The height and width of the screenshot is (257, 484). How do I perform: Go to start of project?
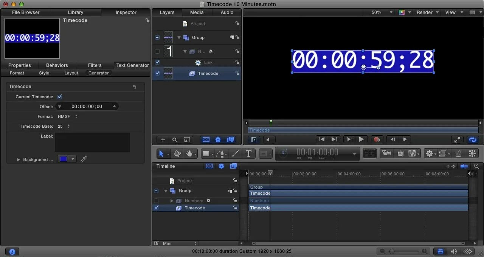[x=321, y=139]
